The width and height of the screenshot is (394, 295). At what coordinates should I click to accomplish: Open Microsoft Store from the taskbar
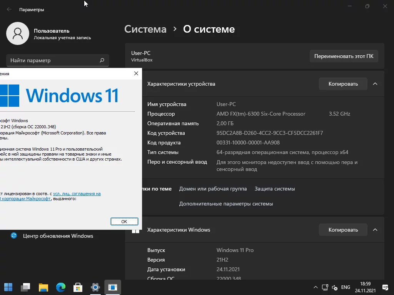point(78,287)
